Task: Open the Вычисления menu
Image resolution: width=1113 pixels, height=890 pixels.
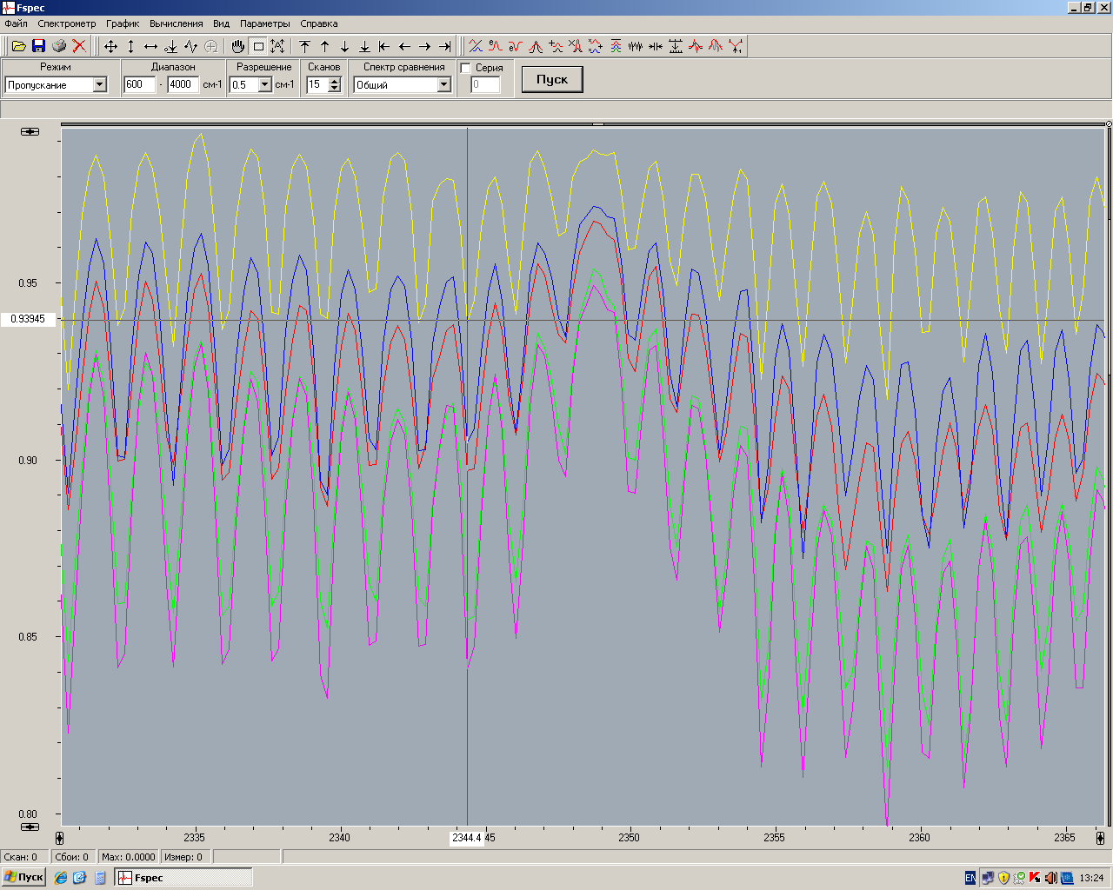Action: click(177, 23)
